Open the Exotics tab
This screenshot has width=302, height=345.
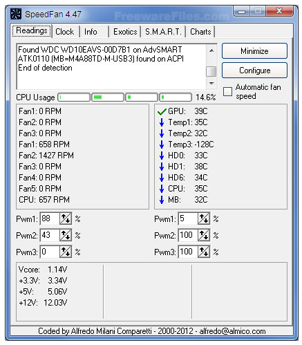(125, 32)
